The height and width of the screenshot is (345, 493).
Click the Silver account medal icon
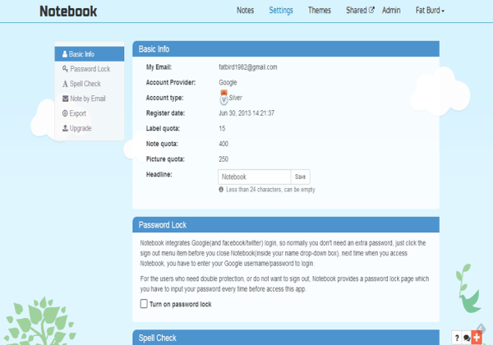click(223, 97)
